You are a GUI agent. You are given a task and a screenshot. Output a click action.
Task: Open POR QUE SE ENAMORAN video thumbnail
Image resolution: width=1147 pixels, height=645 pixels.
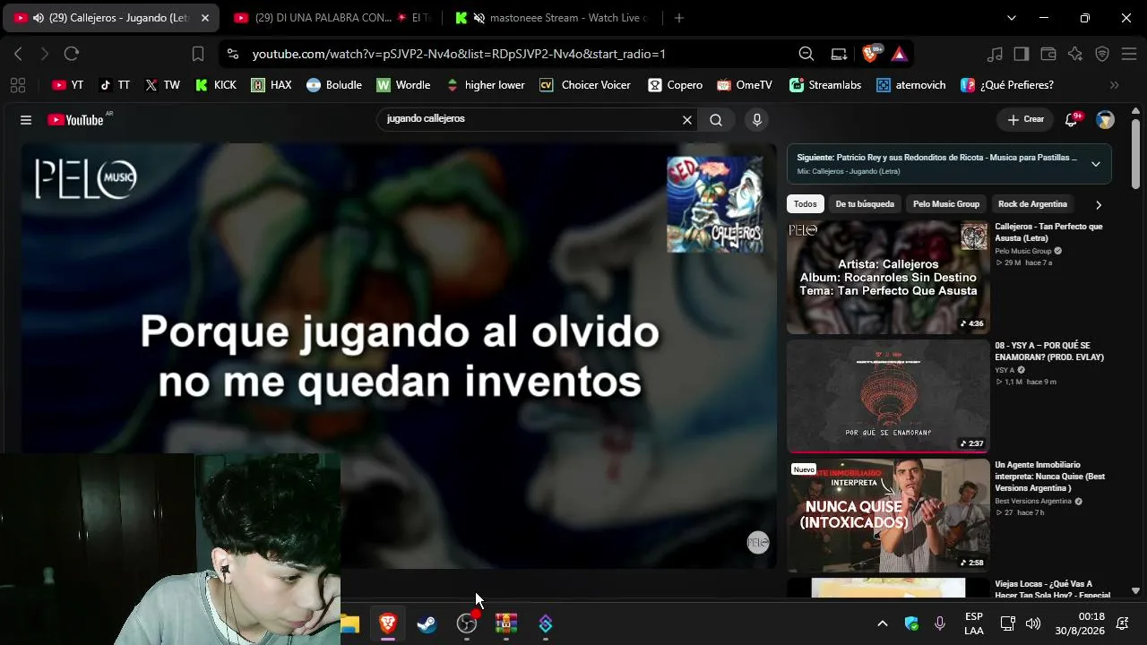pyautogui.click(x=888, y=396)
